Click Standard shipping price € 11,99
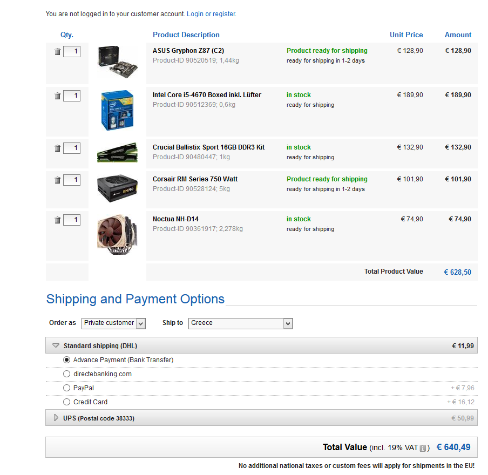 (x=463, y=346)
